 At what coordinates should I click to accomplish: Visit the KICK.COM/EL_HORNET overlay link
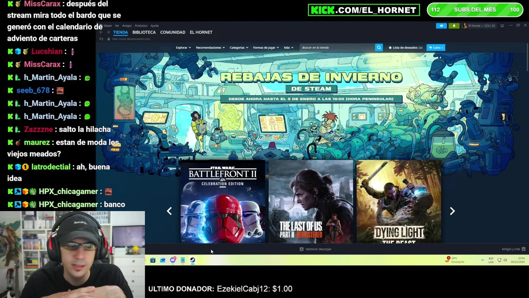pos(364,10)
